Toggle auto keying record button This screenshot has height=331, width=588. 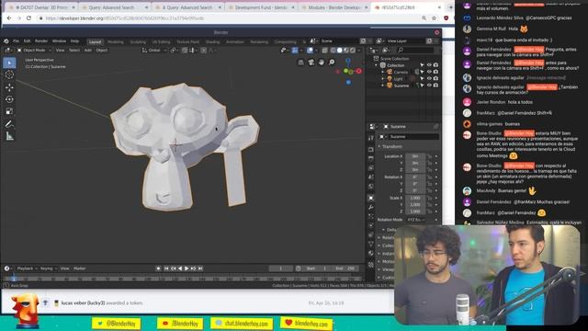pos(158,268)
